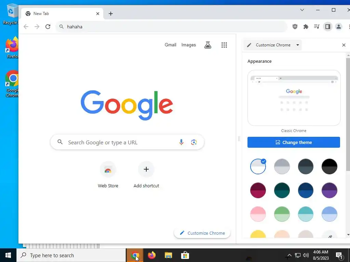
Task: Close the Customize Chrome side panel
Action: pos(344,45)
